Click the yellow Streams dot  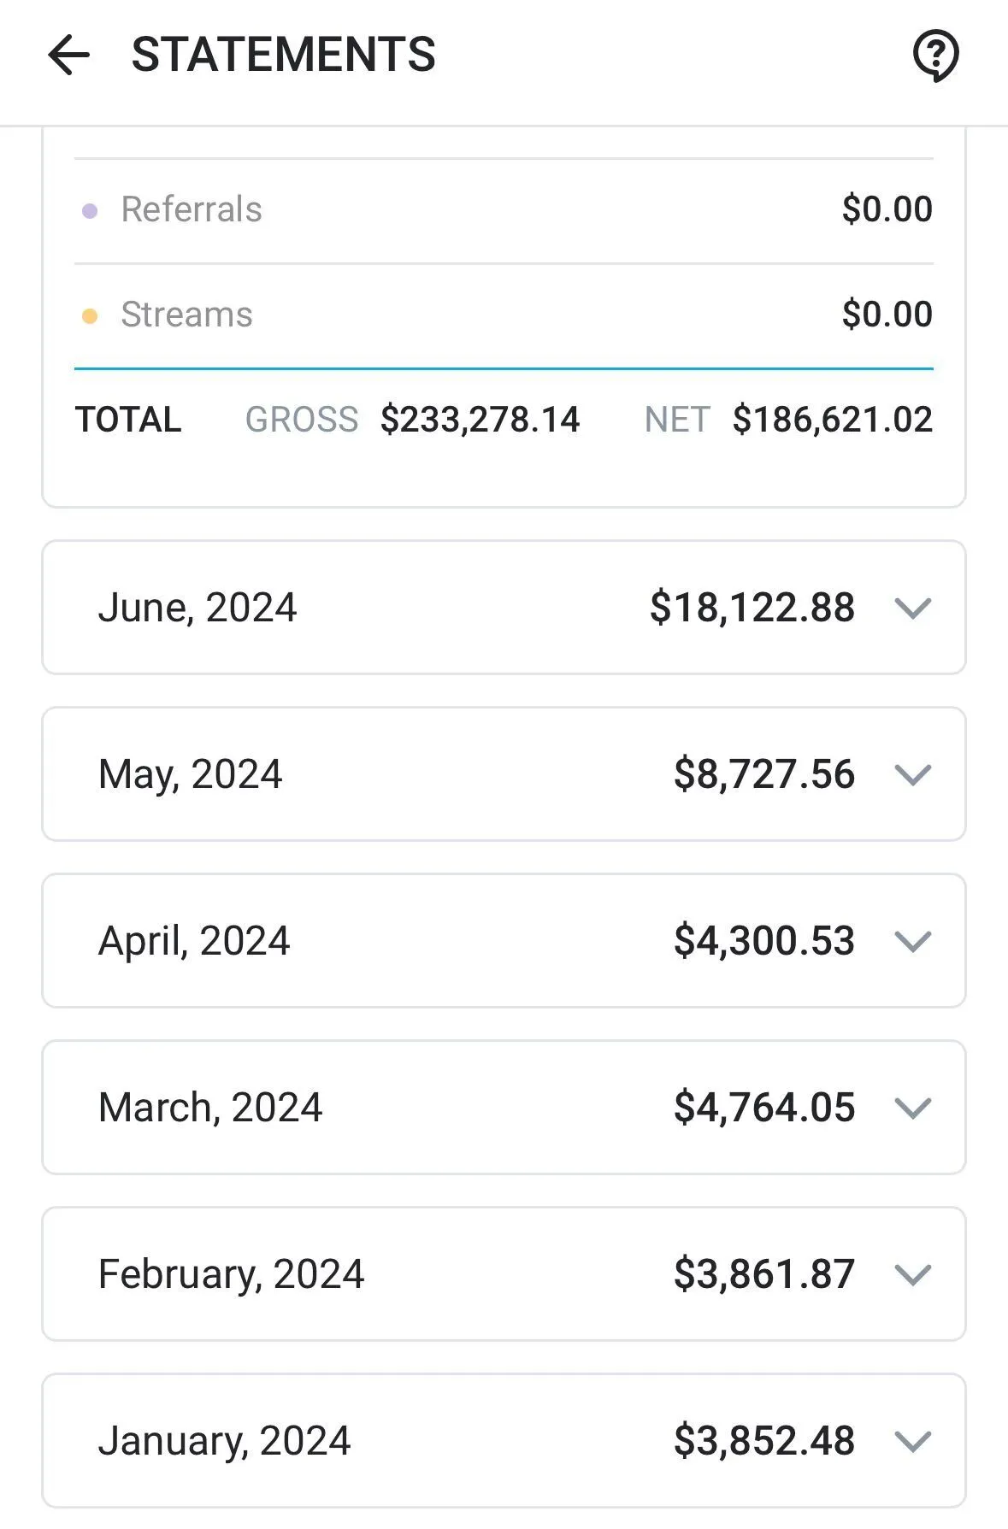(x=90, y=316)
